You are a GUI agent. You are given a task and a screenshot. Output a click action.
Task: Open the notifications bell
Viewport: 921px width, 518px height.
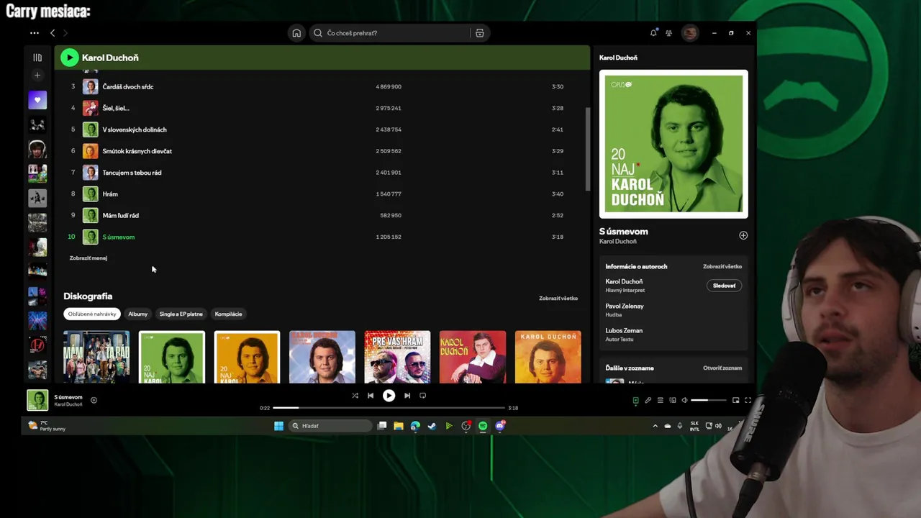pos(653,33)
